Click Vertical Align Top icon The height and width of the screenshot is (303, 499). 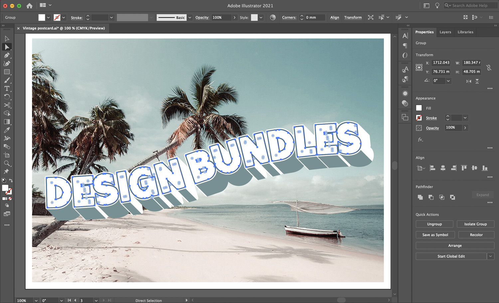click(x=464, y=168)
